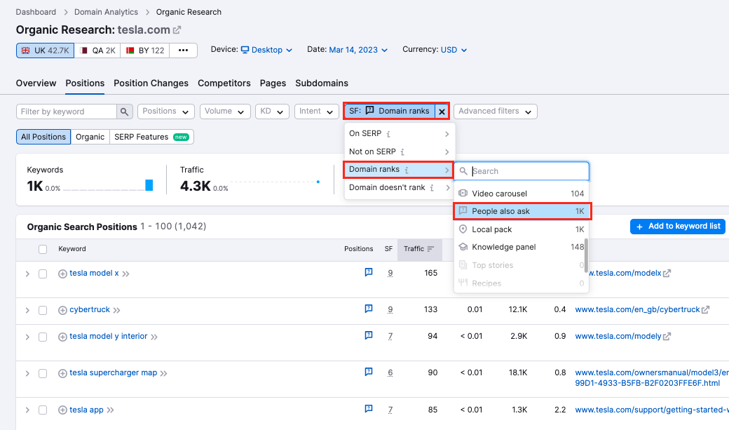Open the tesla model y interior keyword link
The height and width of the screenshot is (430, 729).
coord(109,337)
